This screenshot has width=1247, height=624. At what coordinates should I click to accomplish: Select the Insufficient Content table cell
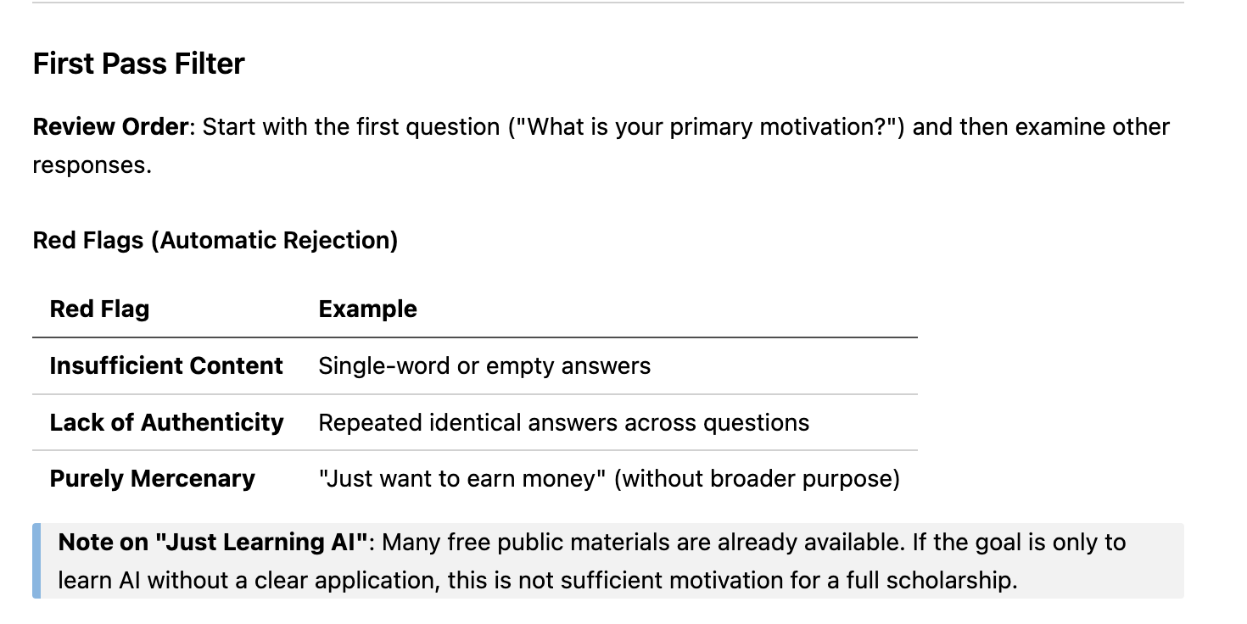click(166, 365)
